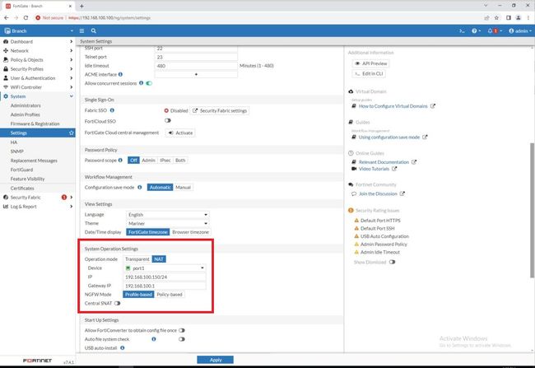This screenshot has width=535, height=368.
Task: Click the hamburger menu icon in top bar
Action: pyautogui.click(x=81, y=31)
